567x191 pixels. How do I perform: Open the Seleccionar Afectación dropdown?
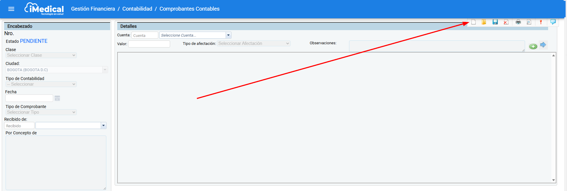(253, 43)
